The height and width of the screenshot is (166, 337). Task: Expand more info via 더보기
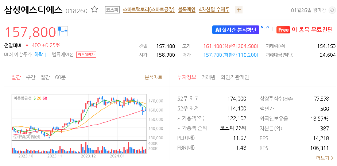[325, 158]
